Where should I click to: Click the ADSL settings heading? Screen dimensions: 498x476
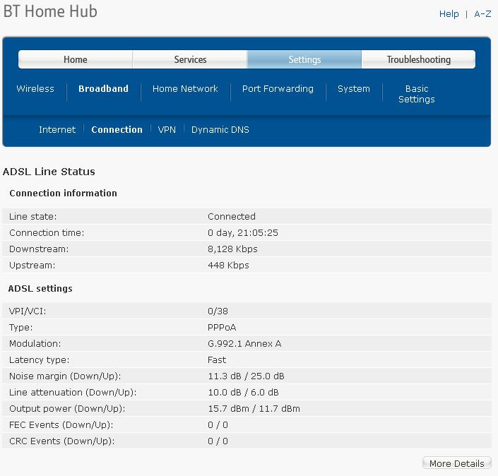[40, 288]
